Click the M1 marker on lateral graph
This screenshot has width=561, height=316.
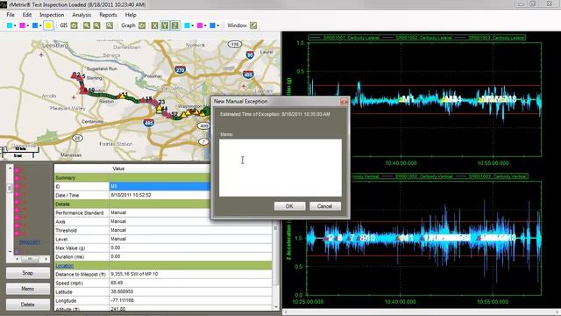[x=407, y=99]
